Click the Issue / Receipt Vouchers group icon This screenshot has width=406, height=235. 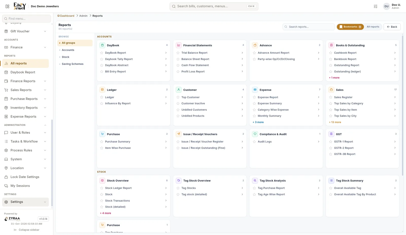[179, 134]
